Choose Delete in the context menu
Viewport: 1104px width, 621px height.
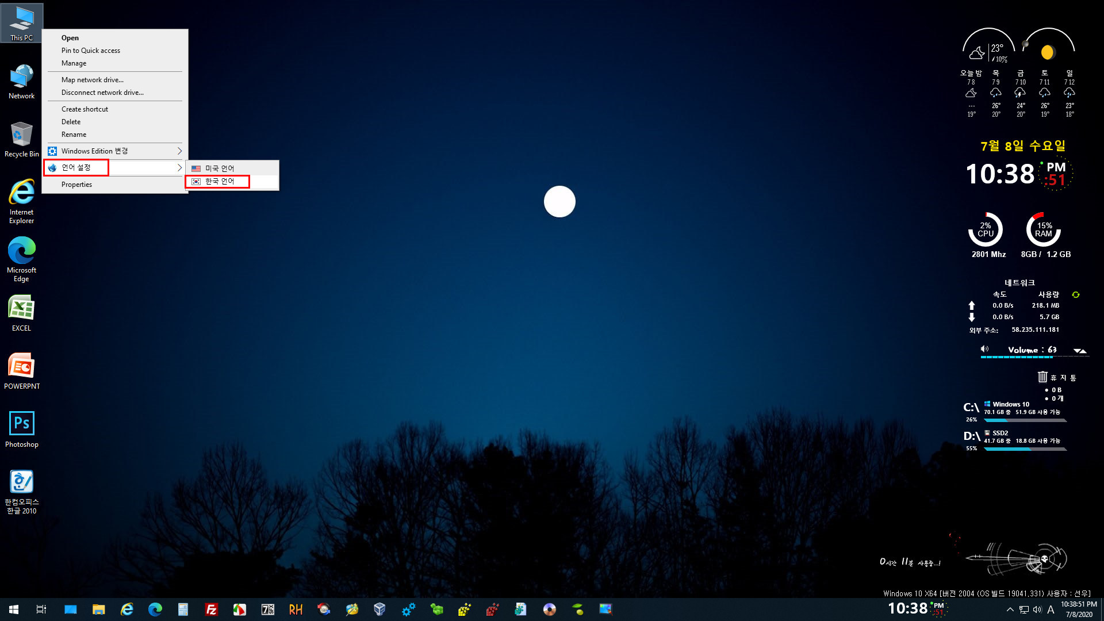pos(115,122)
